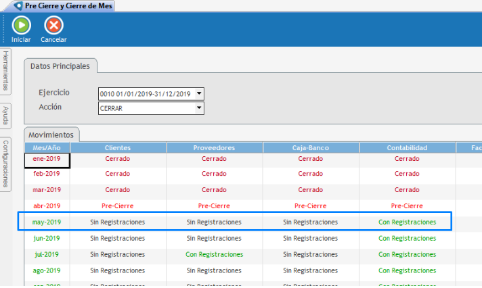The width and height of the screenshot is (482, 288).
Task: Click the Ejercicio combo box field
Action: click(x=146, y=94)
